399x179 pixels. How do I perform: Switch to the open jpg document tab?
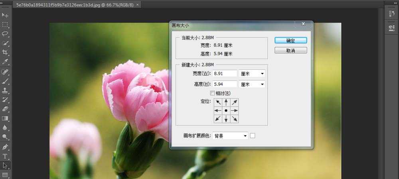pyautogui.click(x=75, y=4)
